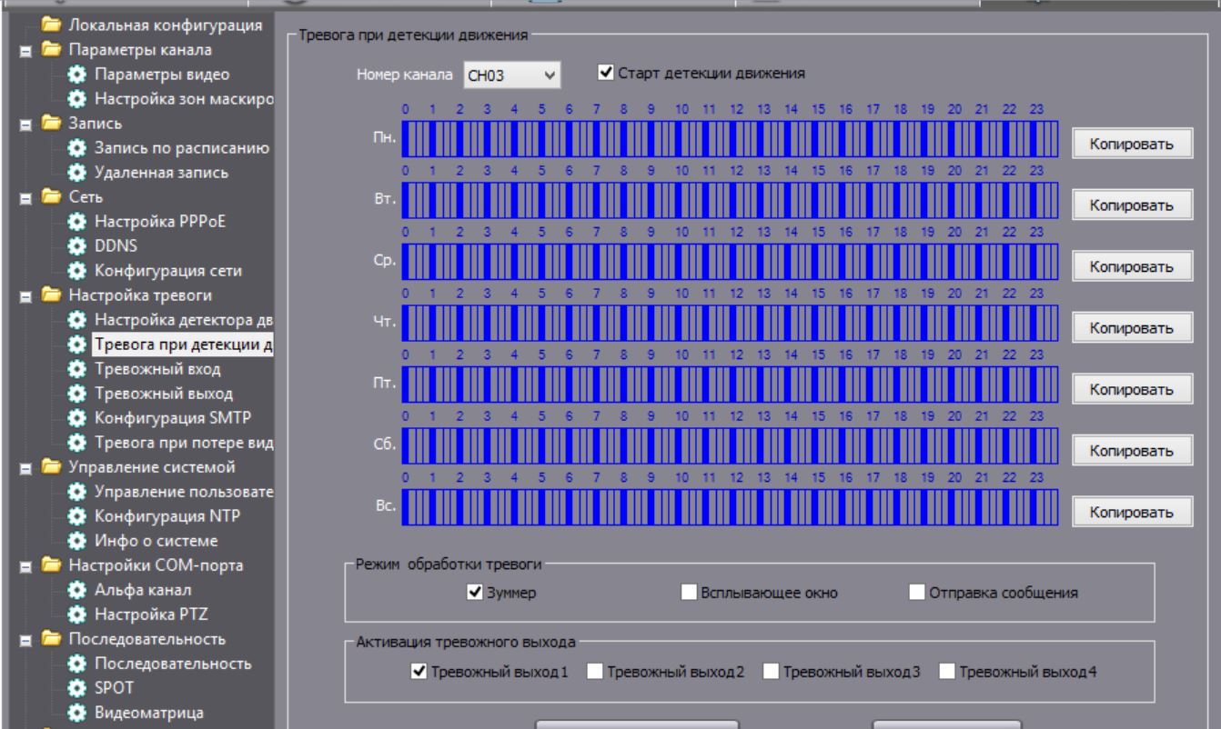Viewport: 1221px width, 729px height.
Task: Click the gear icon beside Альфа канал
Action: (x=79, y=590)
